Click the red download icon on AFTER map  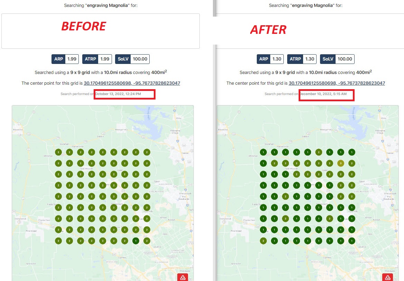click(x=388, y=278)
